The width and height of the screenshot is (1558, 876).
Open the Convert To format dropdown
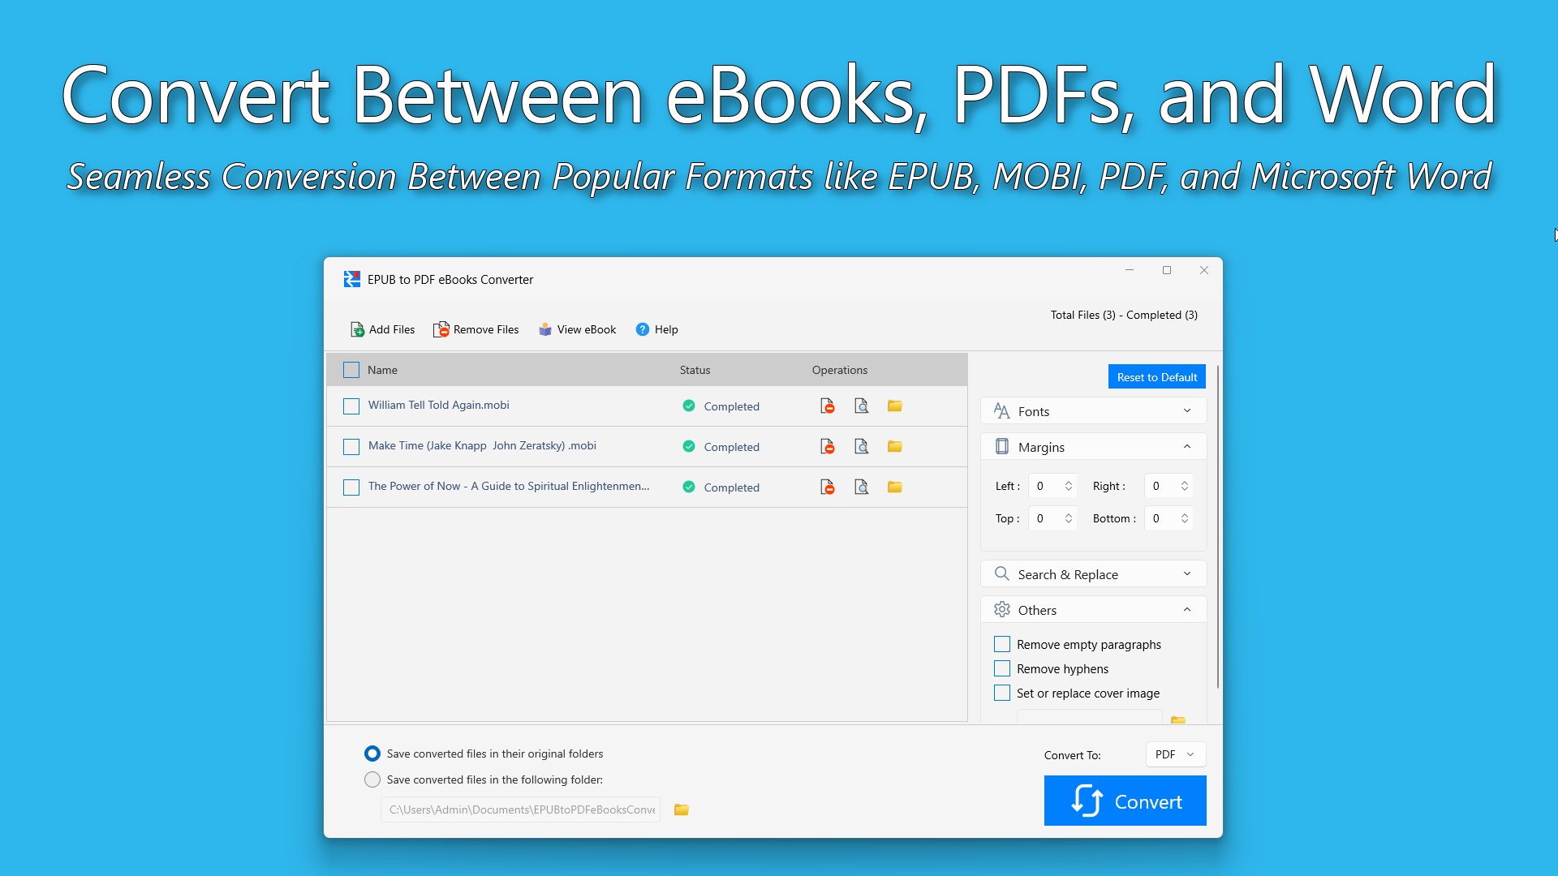coord(1174,754)
